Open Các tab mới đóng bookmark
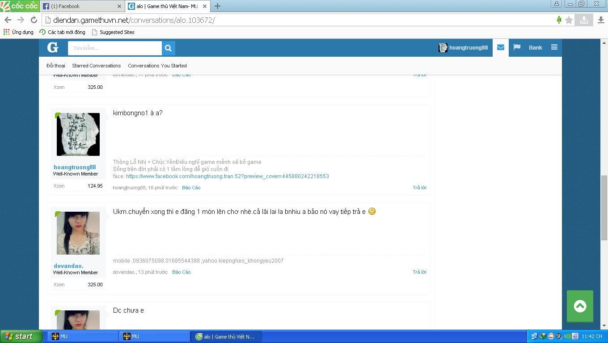 (x=62, y=32)
